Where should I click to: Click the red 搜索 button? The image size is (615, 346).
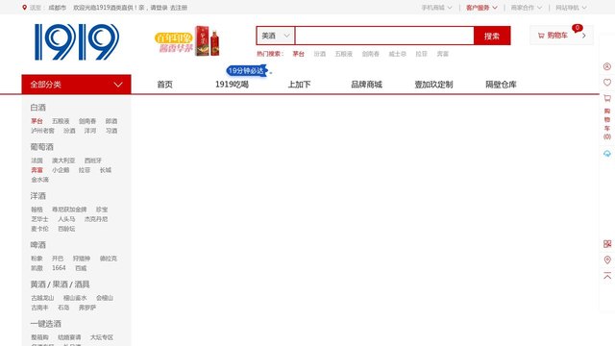click(x=492, y=36)
